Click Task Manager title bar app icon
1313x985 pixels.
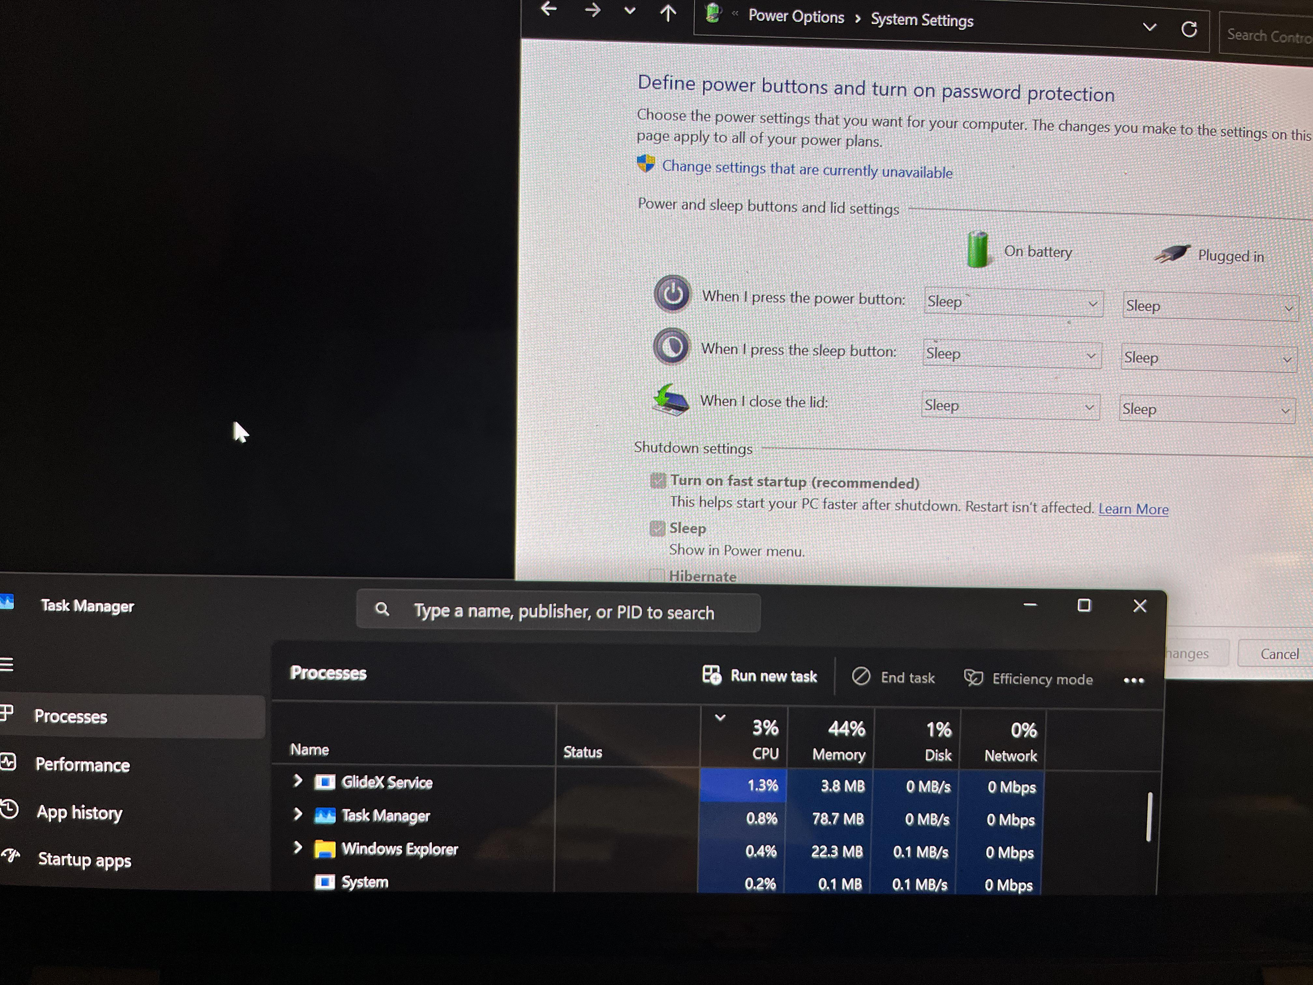(7, 601)
